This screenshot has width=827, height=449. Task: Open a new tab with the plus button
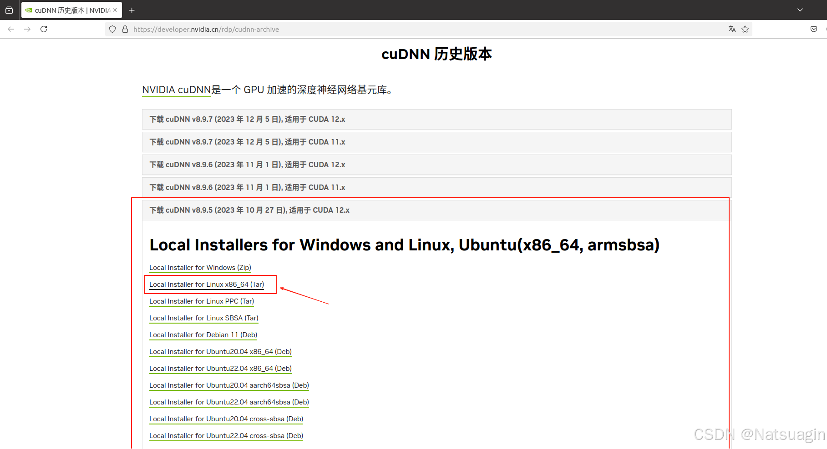pyautogui.click(x=132, y=10)
